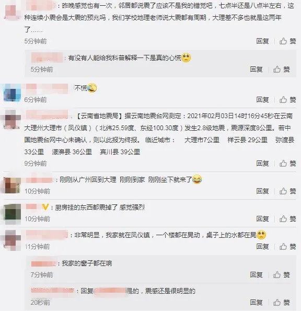Reply to the 震感还是很明显的 comment
301x311 pixels.
coord(256,302)
